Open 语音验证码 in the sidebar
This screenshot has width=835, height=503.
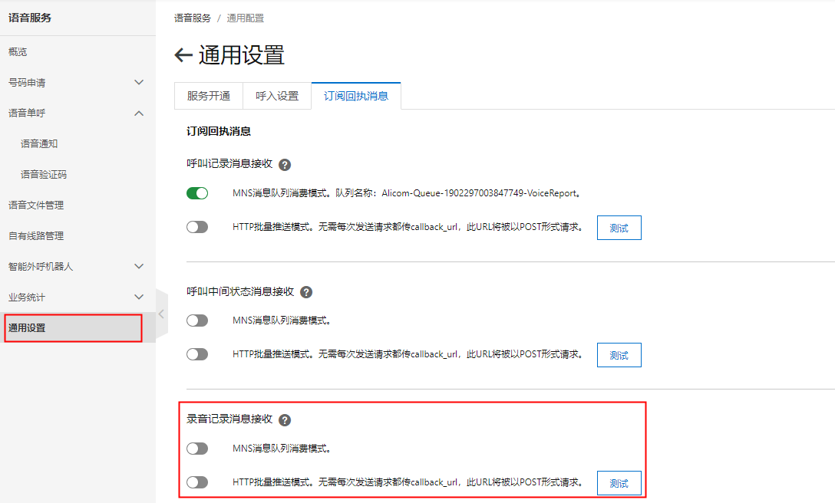point(44,175)
